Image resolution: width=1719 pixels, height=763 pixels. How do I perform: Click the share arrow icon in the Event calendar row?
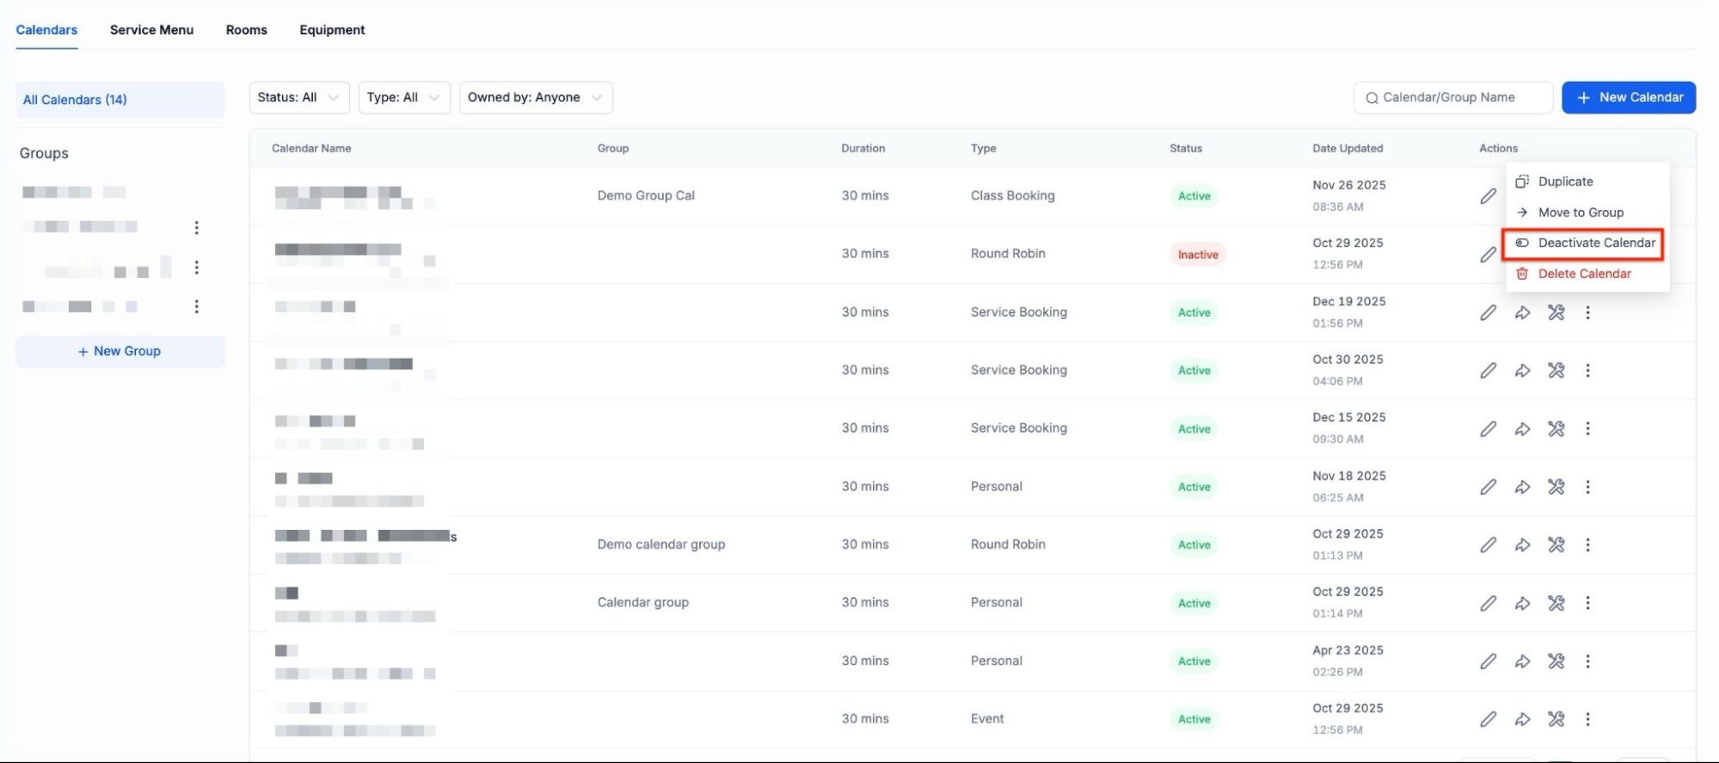(x=1522, y=719)
